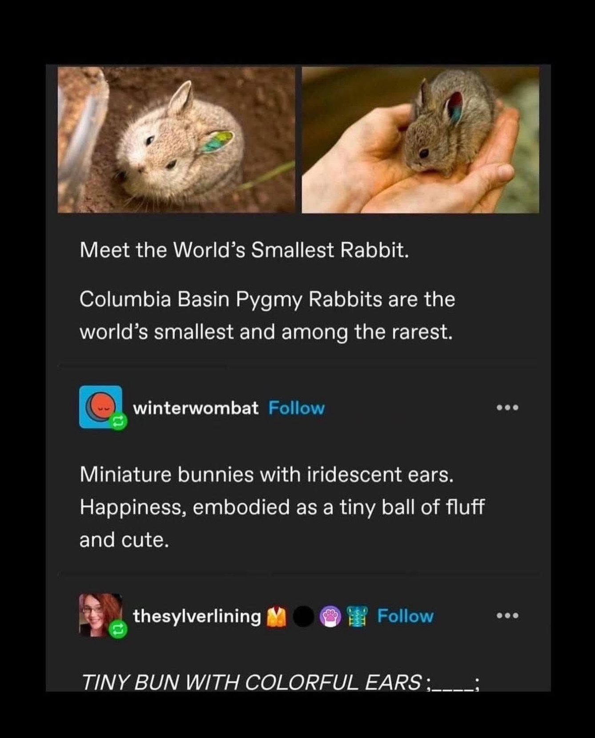Click the orange vest badge beside thesylverlining
This screenshot has height=738, width=595.
coord(275,616)
